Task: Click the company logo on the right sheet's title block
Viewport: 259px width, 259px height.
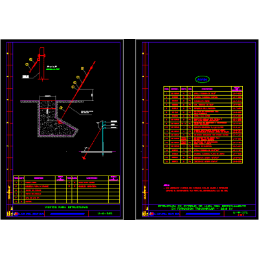Action: pos(152,214)
